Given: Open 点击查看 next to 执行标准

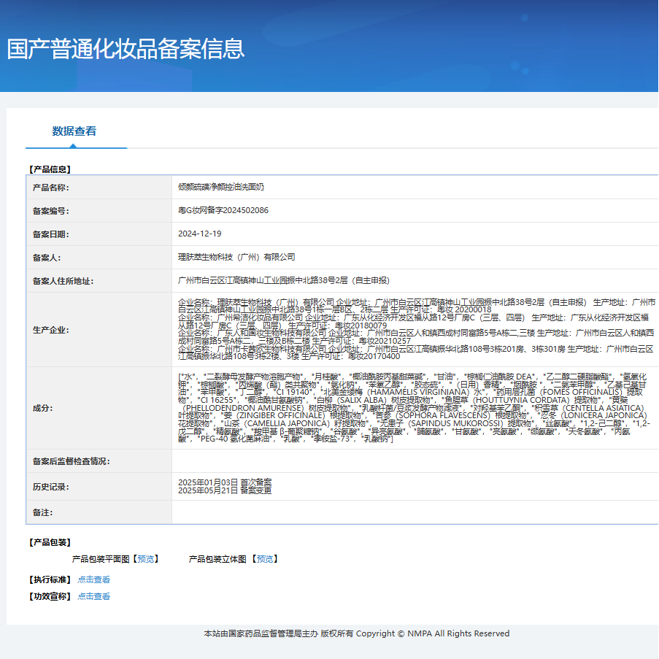Looking at the screenshot, I should click(x=93, y=580).
